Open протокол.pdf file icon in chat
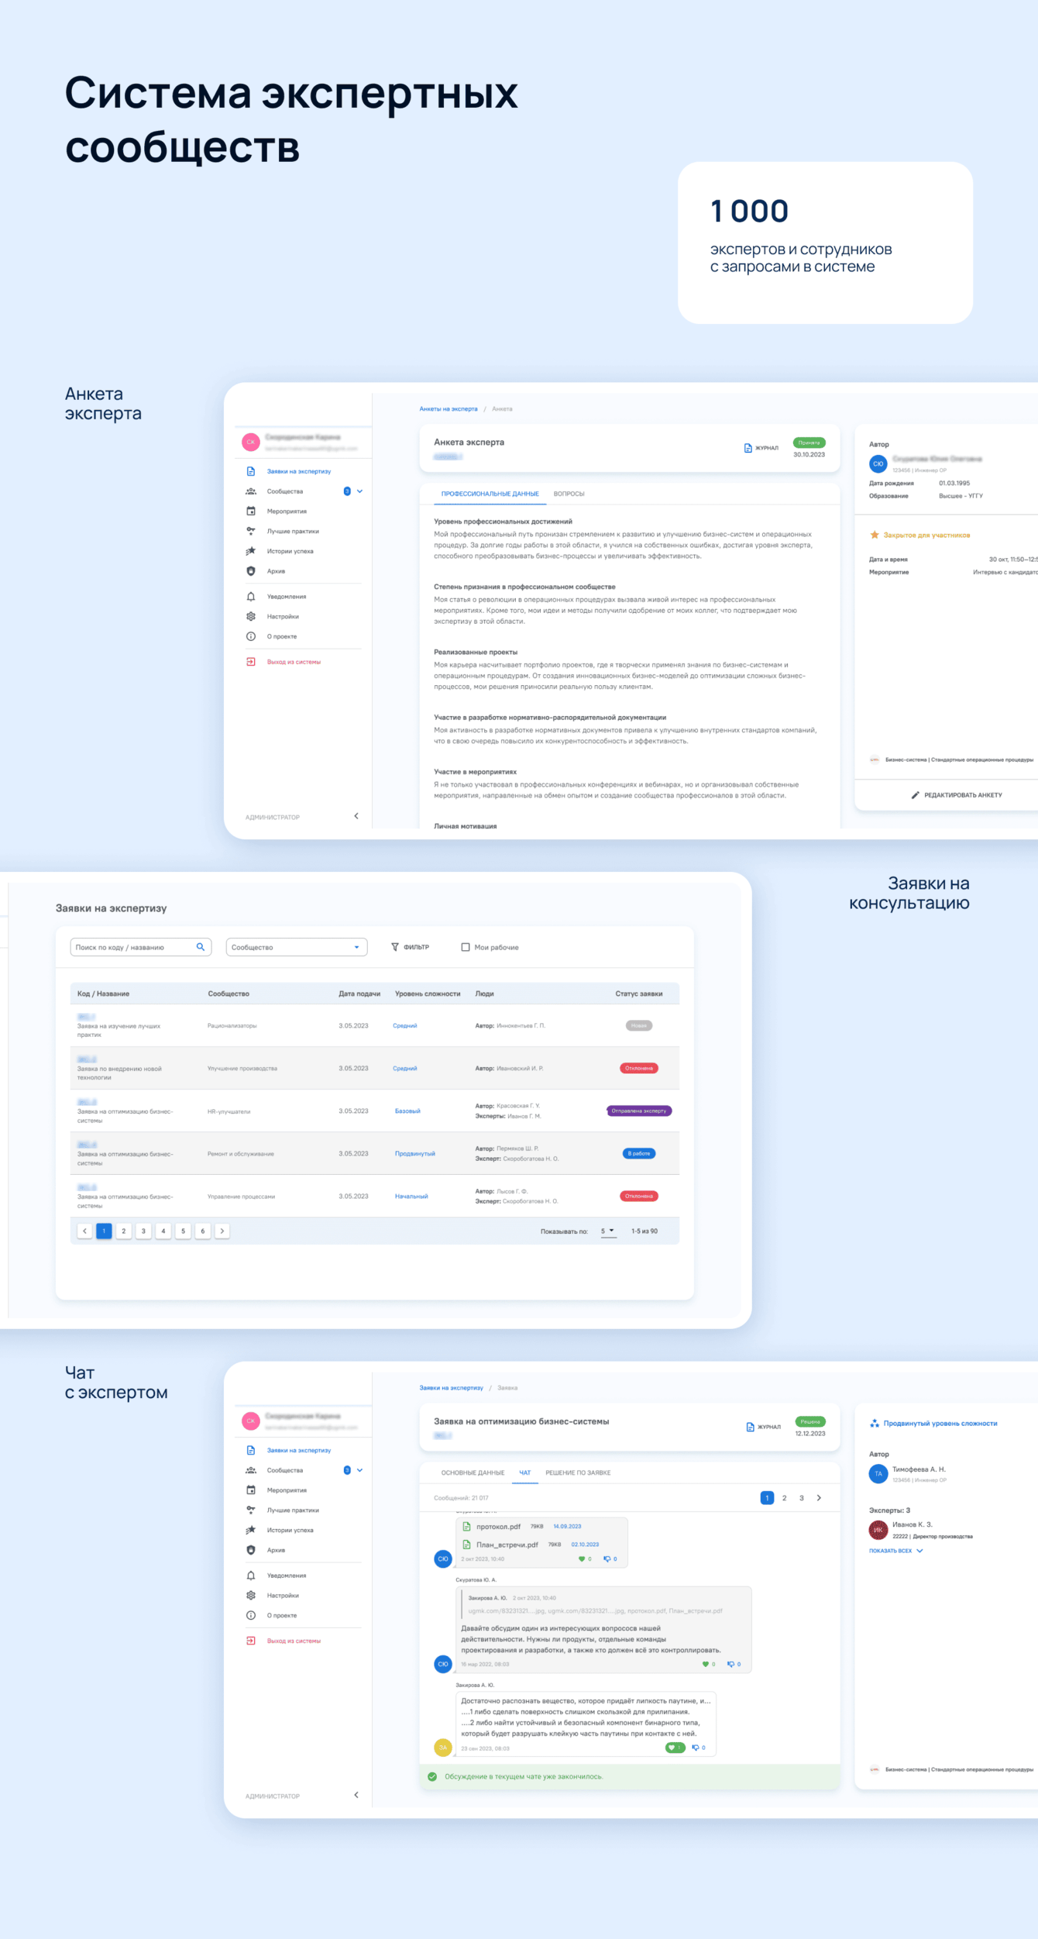This screenshot has height=1939, width=1038. 466,1527
